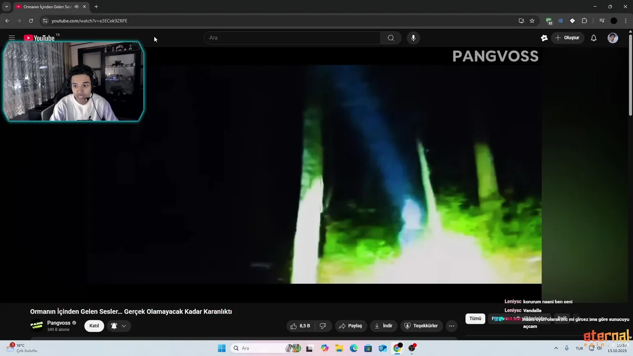This screenshot has width=633, height=356.
Task: Open the weather widget showing 16°C
Action: click(22, 348)
